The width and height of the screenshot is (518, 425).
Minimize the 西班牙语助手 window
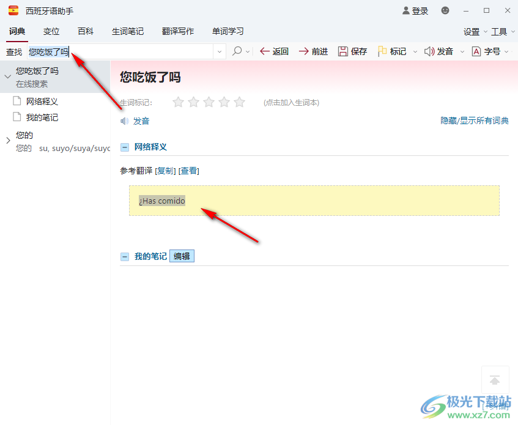[x=466, y=11]
